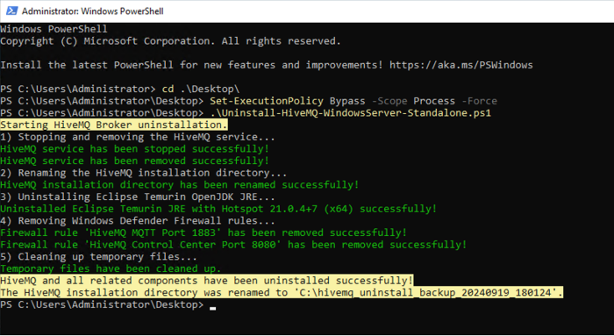The image size is (614, 336).
Task: Click 'Starting HiveMQ Broker uninstallation.' line
Action: click(x=114, y=125)
